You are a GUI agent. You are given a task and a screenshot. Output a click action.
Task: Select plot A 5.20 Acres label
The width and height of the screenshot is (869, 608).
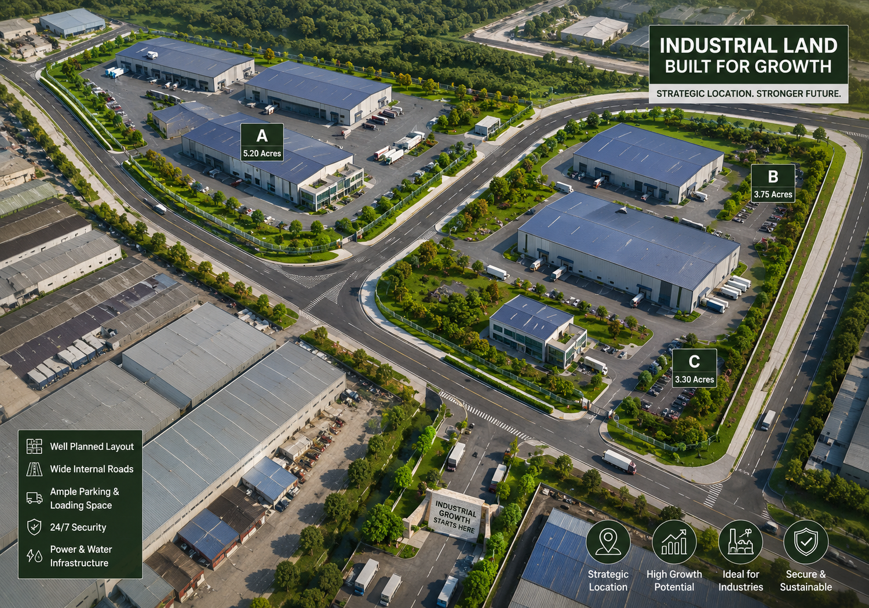262,143
